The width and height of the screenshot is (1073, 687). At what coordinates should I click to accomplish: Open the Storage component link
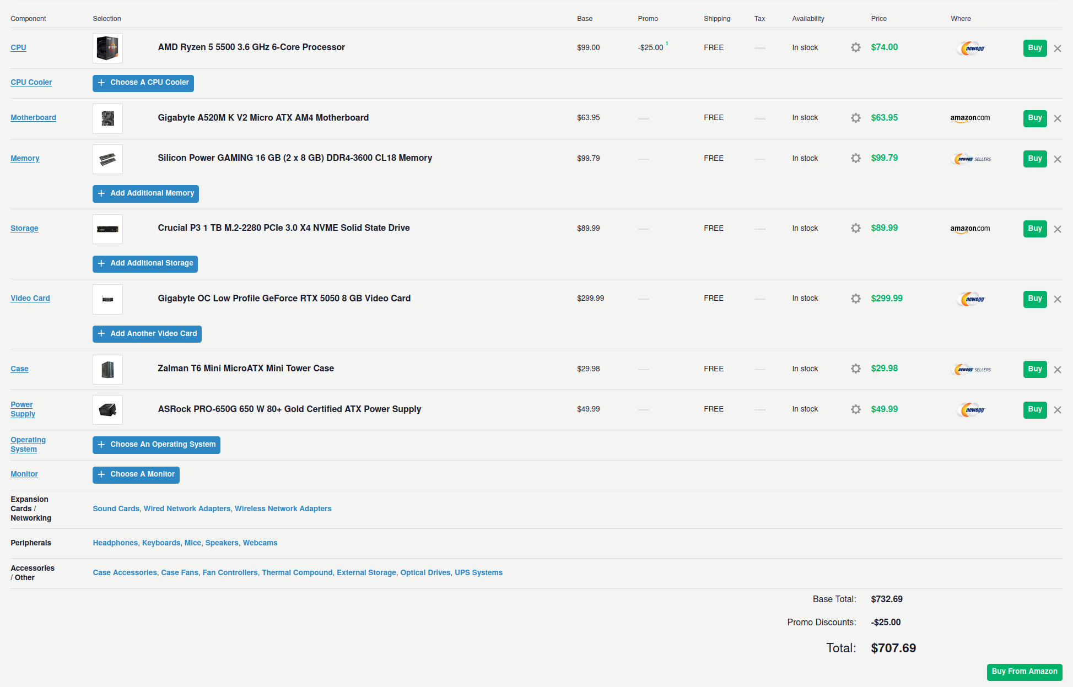point(24,228)
